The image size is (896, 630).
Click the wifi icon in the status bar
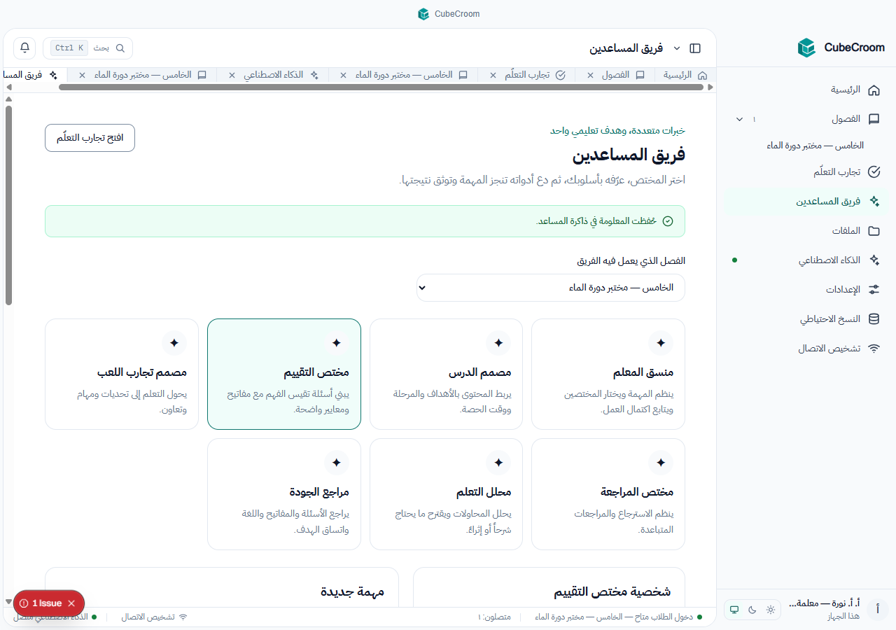[183, 617]
